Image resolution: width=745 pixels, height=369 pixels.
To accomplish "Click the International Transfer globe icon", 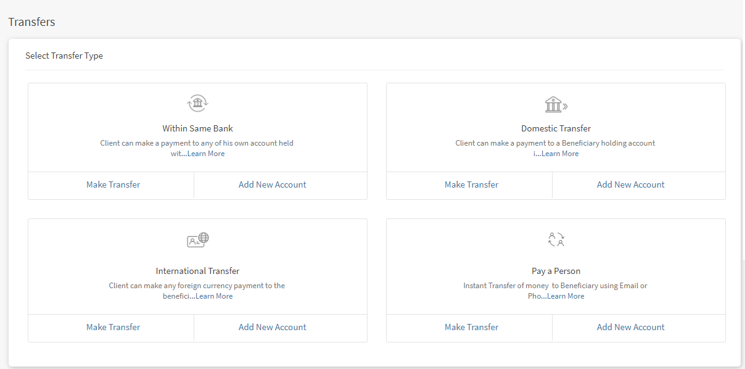I will (x=198, y=240).
